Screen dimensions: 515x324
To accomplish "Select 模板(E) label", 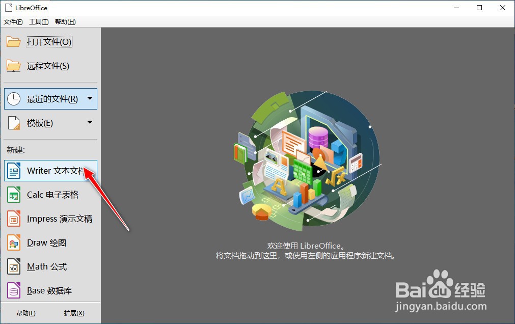I will click(40, 123).
